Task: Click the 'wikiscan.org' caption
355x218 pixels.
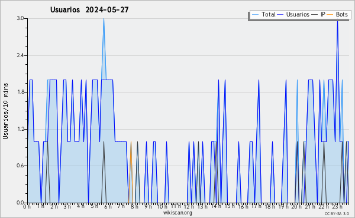Action: click(x=177, y=213)
